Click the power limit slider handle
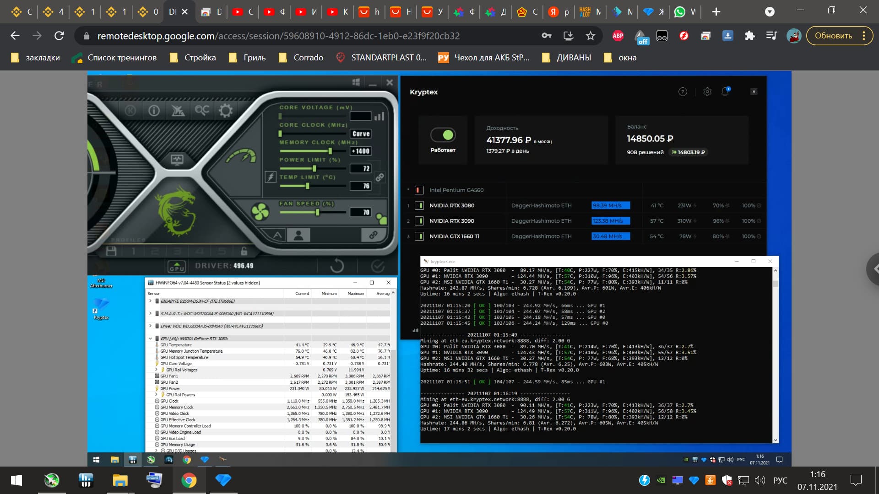Image resolution: width=879 pixels, height=494 pixels. point(314,168)
